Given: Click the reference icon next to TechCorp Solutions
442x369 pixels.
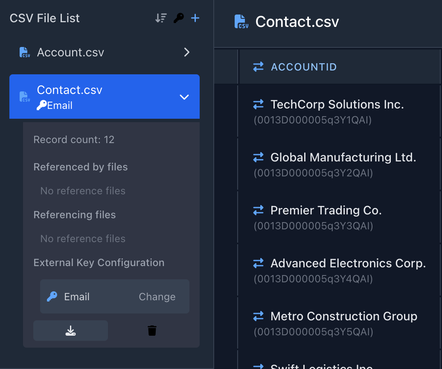Looking at the screenshot, I should pos(258,105).
